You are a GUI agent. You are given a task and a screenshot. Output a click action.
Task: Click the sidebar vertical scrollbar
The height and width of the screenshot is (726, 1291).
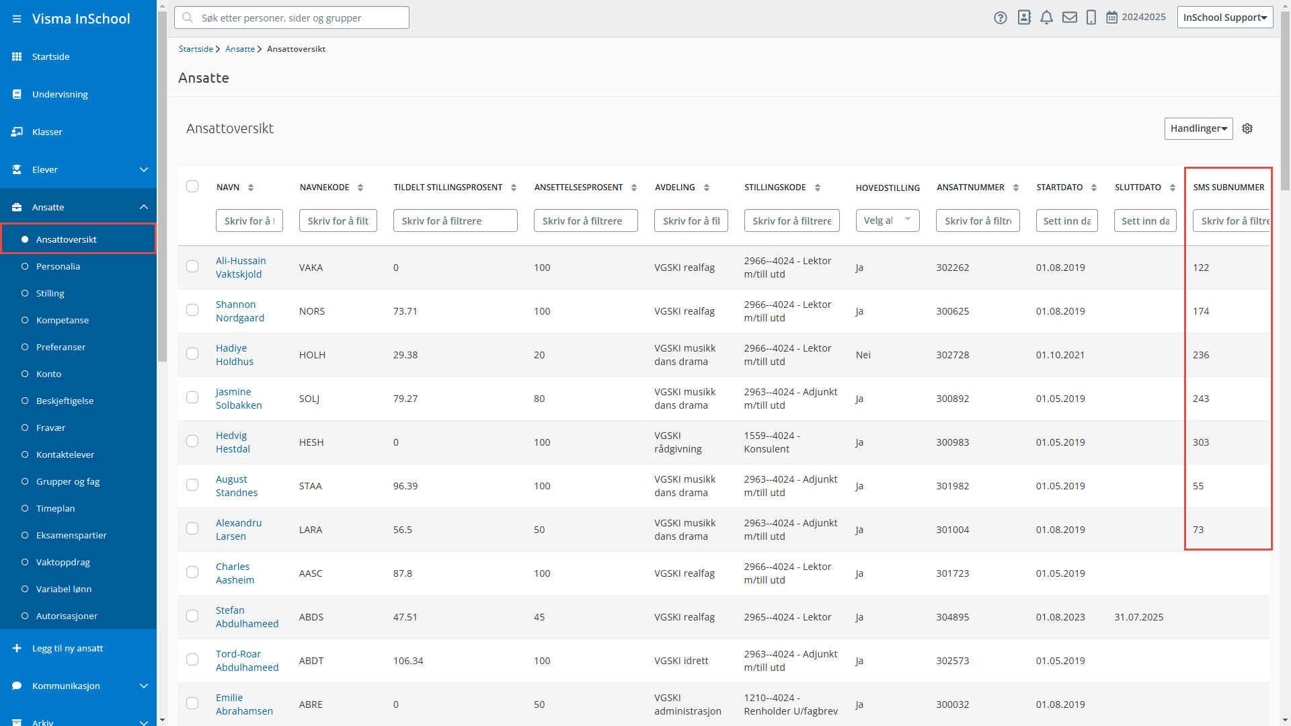162,187
